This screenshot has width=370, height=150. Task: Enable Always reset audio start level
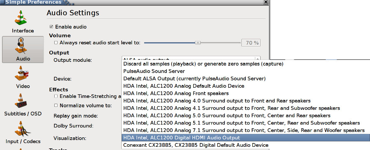click(56, 43)
